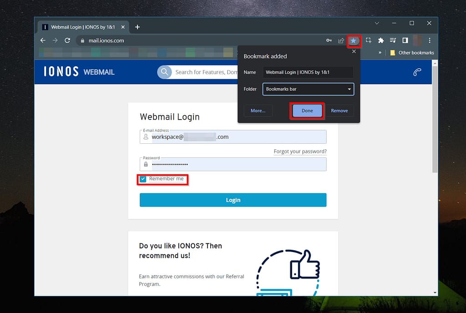466x313 pixels.
Task: Click the phone contact icon in header
Action: 417,72
